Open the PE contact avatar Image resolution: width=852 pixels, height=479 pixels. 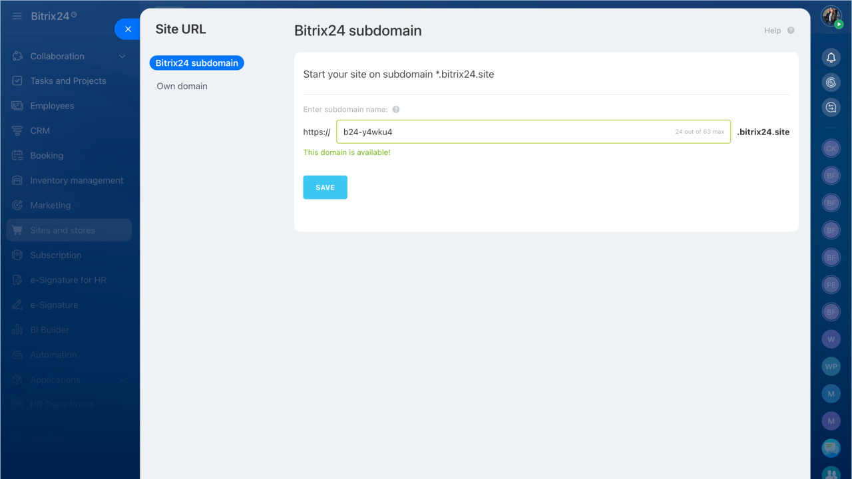tap(831, 285)
